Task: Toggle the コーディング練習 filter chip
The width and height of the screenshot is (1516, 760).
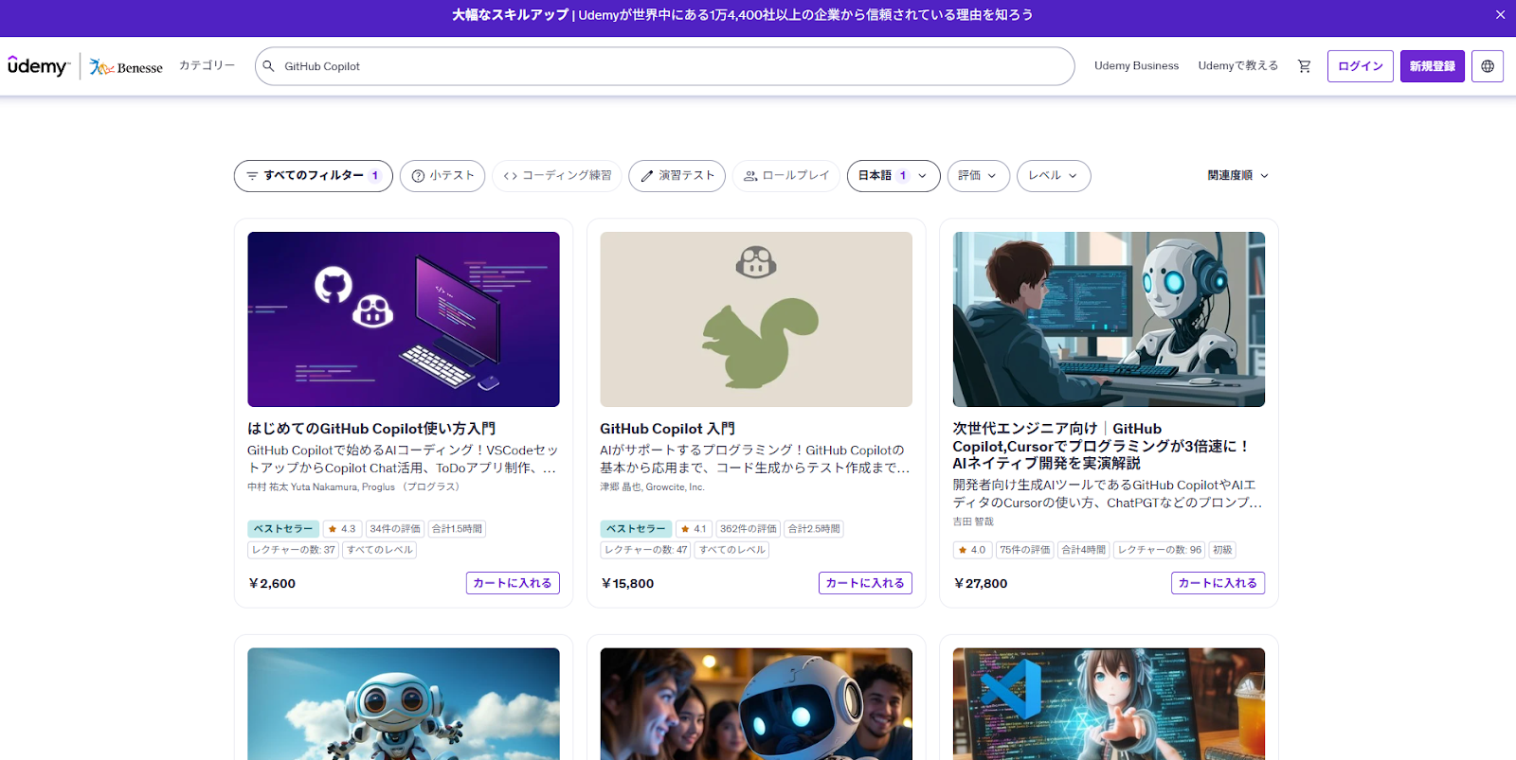Action: click(x=557, y=176)
